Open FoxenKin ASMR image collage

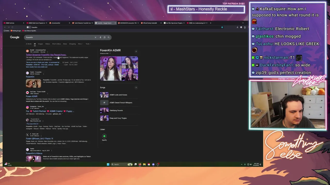119,69
